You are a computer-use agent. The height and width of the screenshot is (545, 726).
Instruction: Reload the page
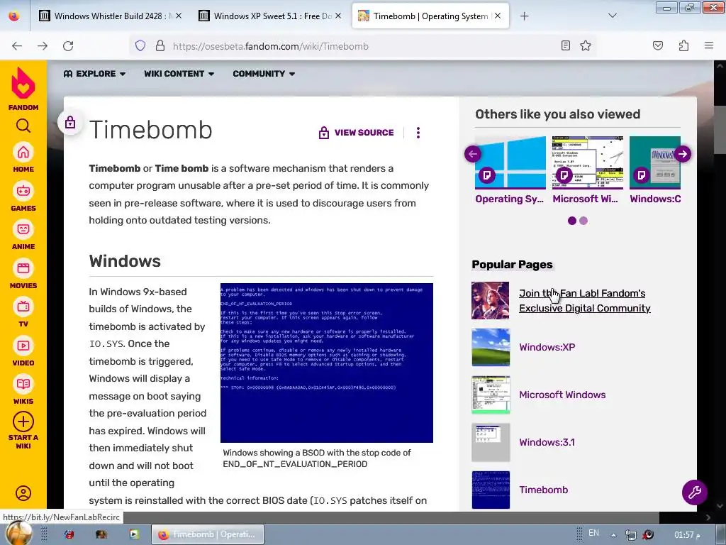click(x=68, y=46)
